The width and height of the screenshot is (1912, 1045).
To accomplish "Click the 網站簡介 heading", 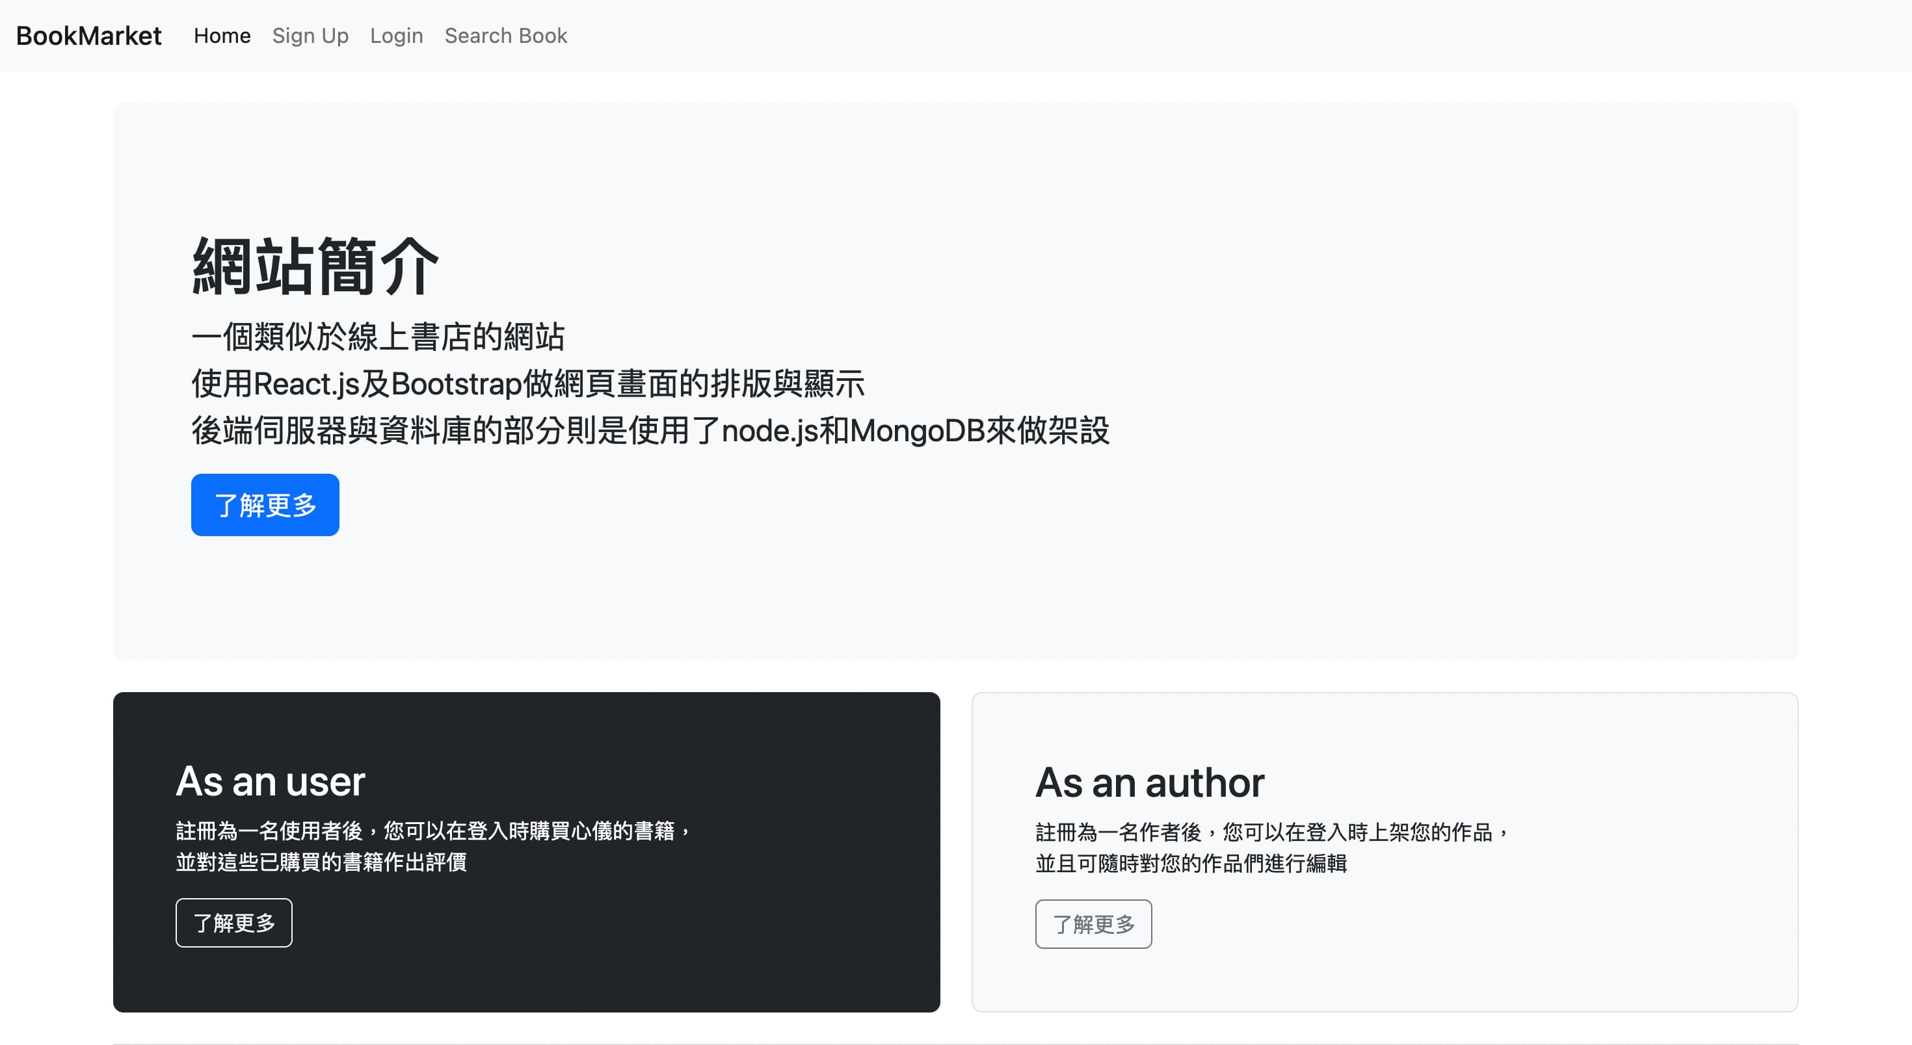I will point(315,267).
